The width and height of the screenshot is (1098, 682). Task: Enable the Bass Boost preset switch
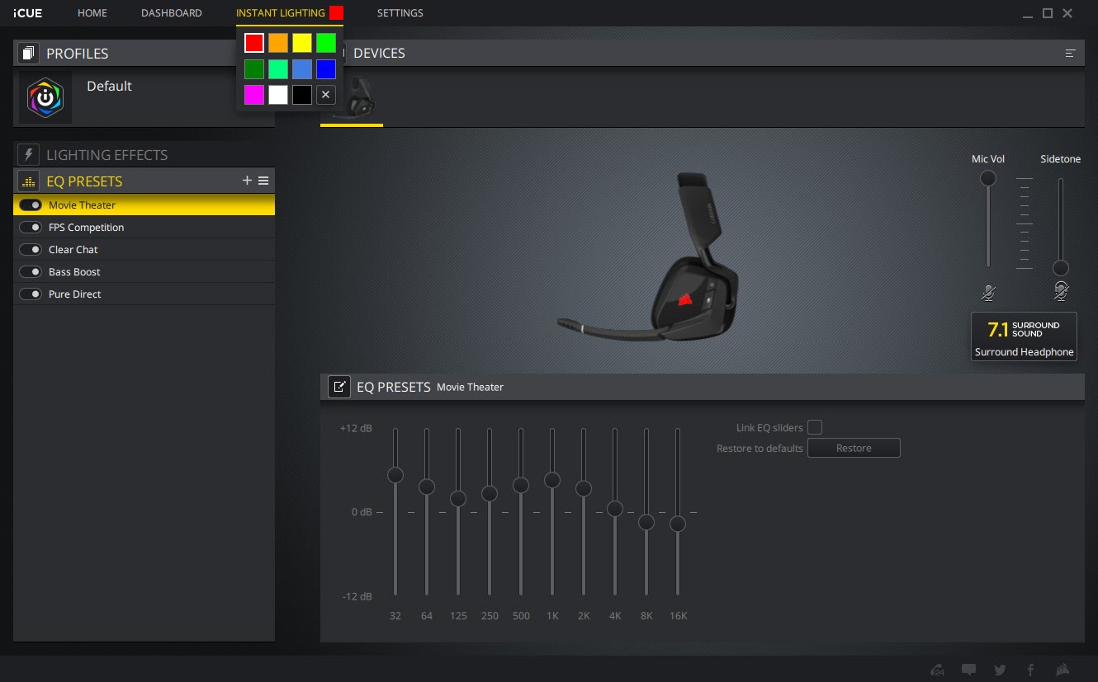point(31,271)
